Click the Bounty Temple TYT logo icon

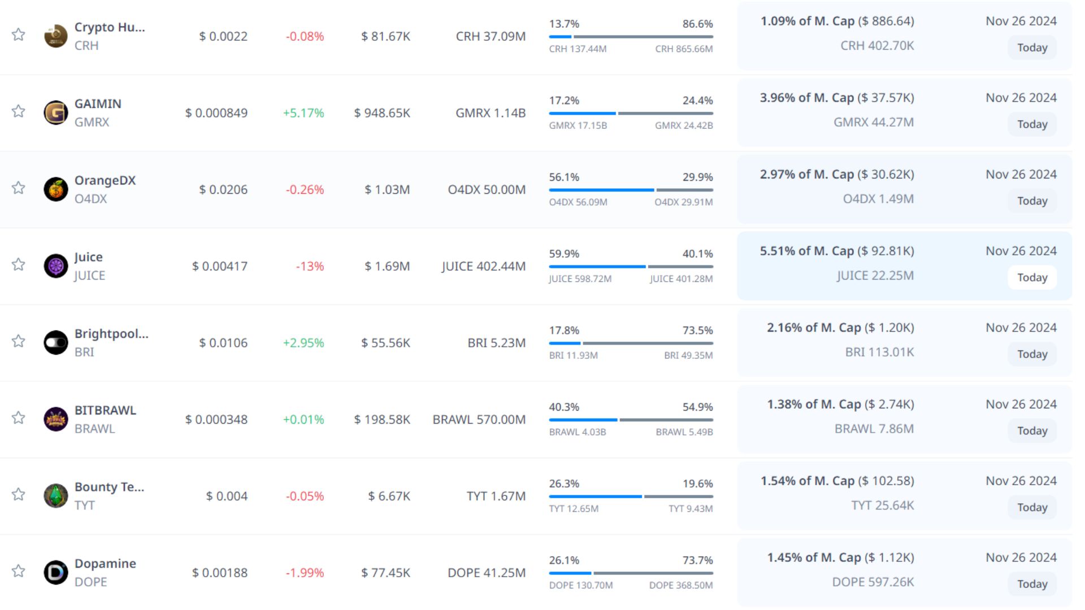(56, 496)
